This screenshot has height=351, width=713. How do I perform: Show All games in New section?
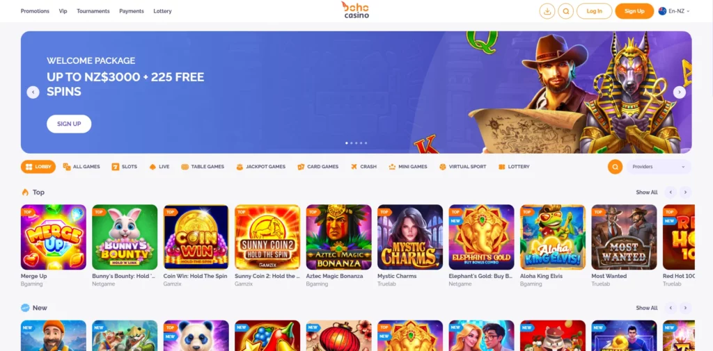(647, 308)
